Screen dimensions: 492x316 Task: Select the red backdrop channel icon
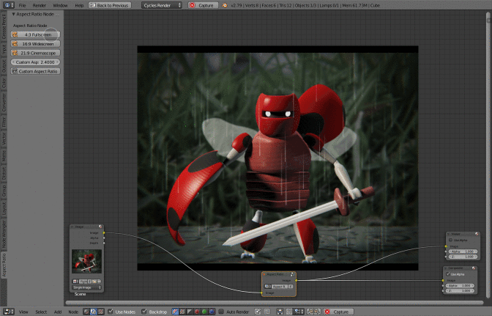click(x=197, y=312)
